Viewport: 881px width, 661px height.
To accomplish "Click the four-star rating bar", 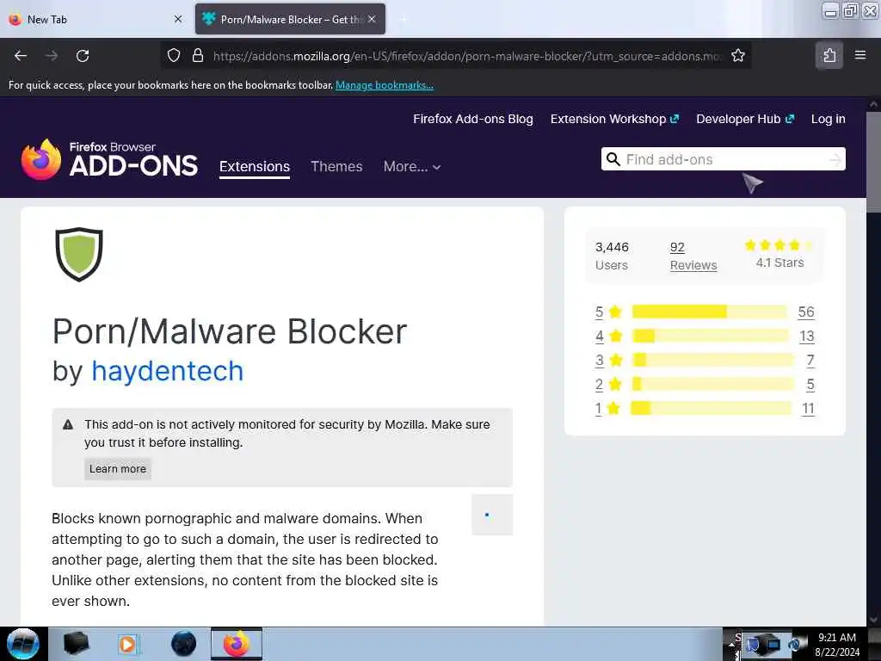I will pos(711,337).
